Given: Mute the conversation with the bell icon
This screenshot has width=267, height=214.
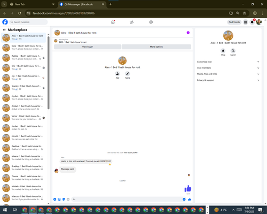Looking at the screenshot, I should [x=223, y=51].
